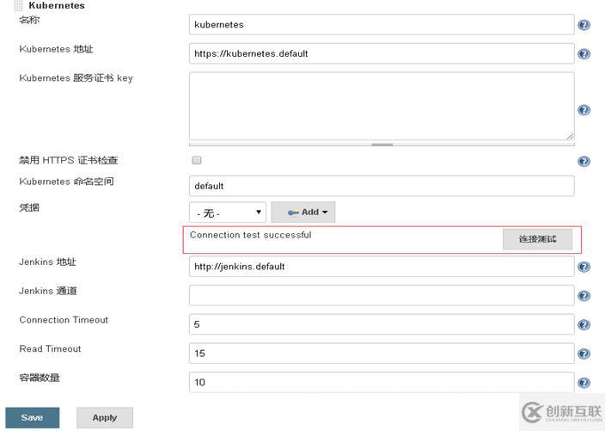Focus the 容器数量 field
Image resolution: width=605 pixels, height=431 pixels.
tap(382, 382)
